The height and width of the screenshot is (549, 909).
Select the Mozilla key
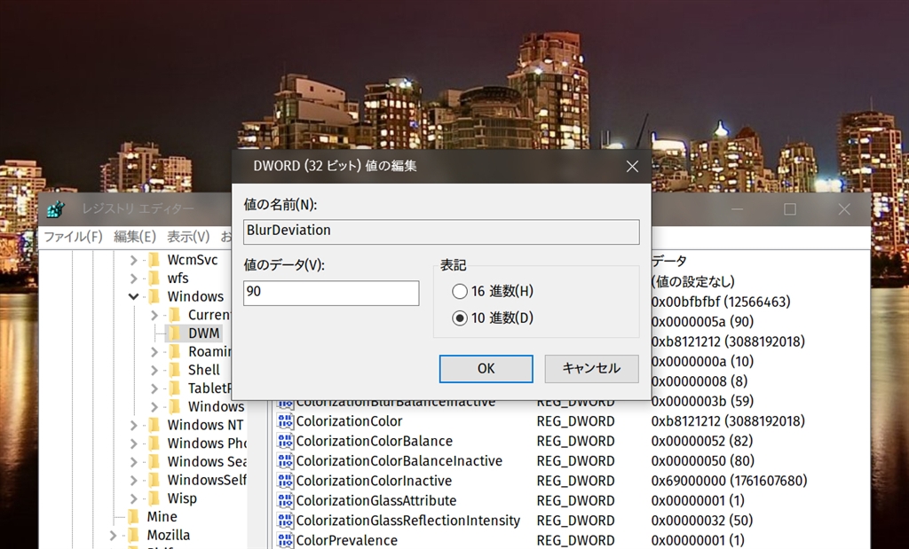point(168,535)
